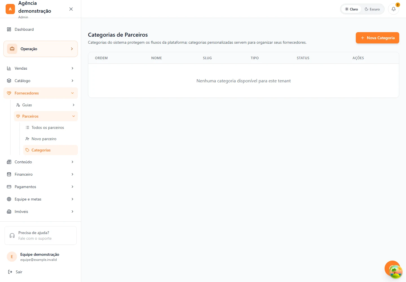406x282 pixels.
Task: Expand the Conteúdo menu chevron
Action: pos(72,162)
